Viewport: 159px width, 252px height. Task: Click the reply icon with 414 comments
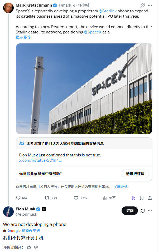(x=18, y=198)
